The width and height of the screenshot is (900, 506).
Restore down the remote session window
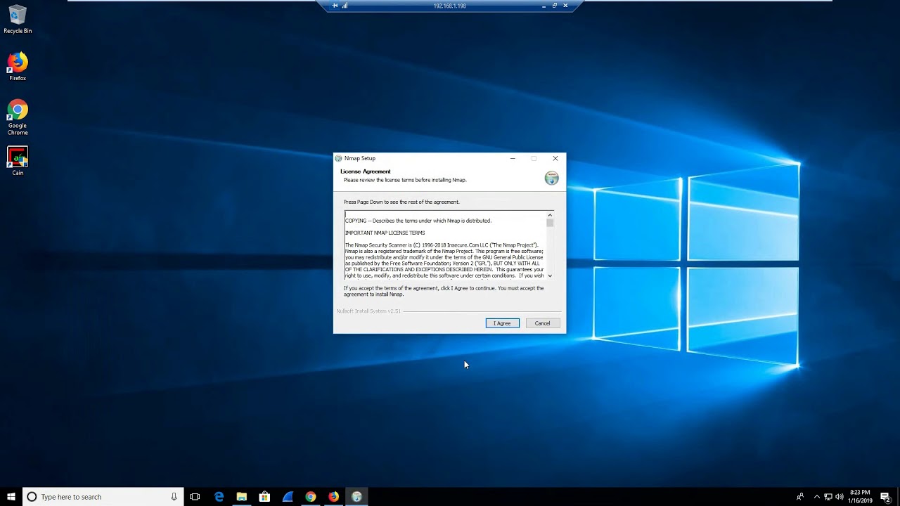[554, 6]
